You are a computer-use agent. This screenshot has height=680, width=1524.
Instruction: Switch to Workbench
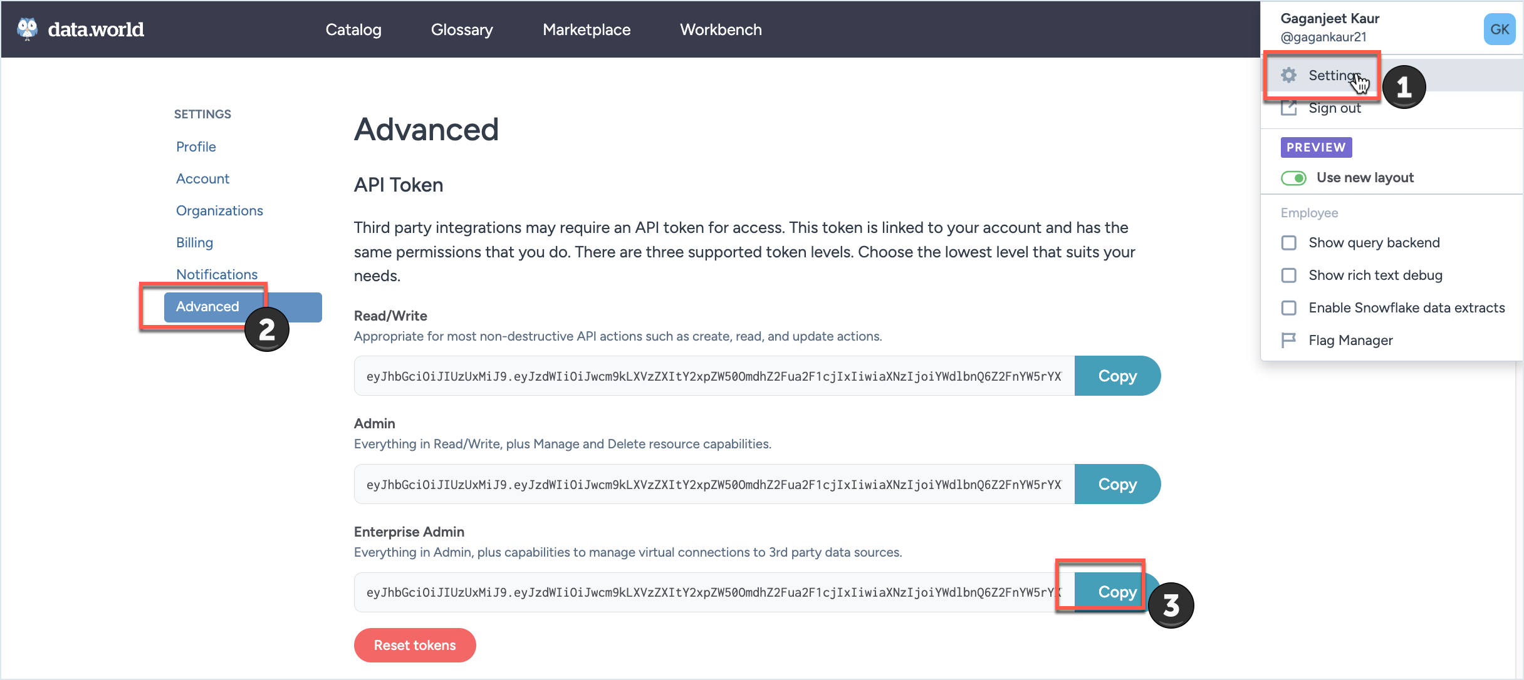coord(720,29)
